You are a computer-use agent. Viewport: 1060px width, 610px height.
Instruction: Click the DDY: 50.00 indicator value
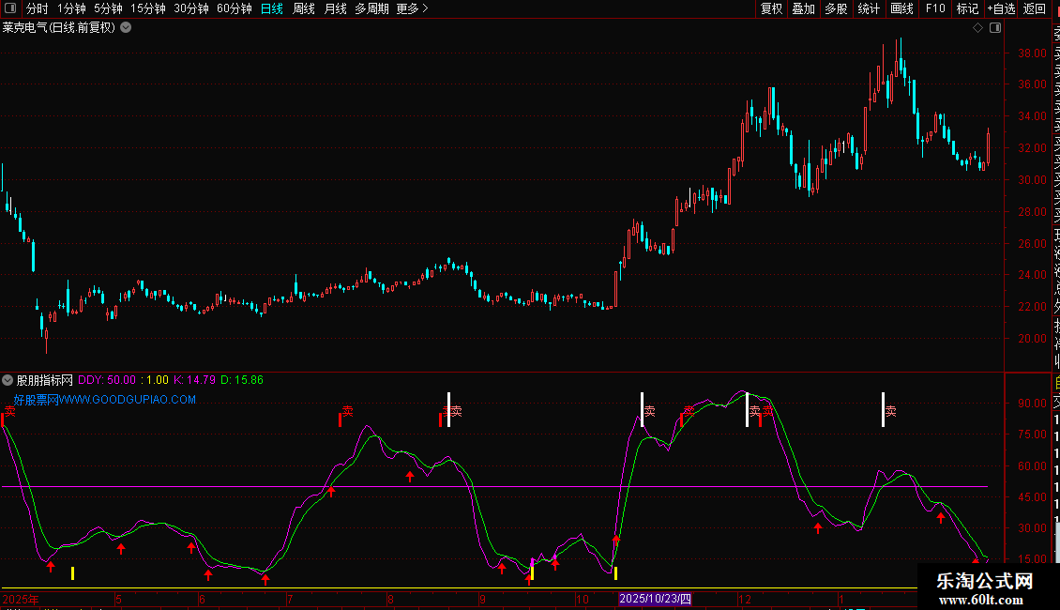click(x=107, y=380)
